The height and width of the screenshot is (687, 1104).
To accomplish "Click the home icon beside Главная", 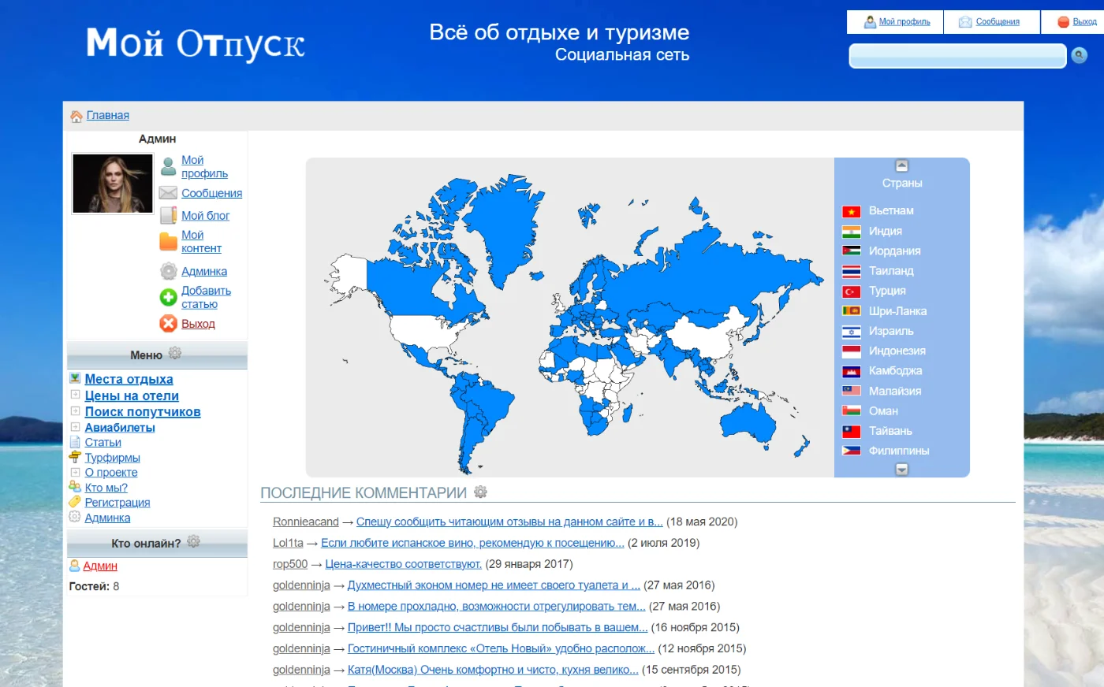I will point(76,117).
